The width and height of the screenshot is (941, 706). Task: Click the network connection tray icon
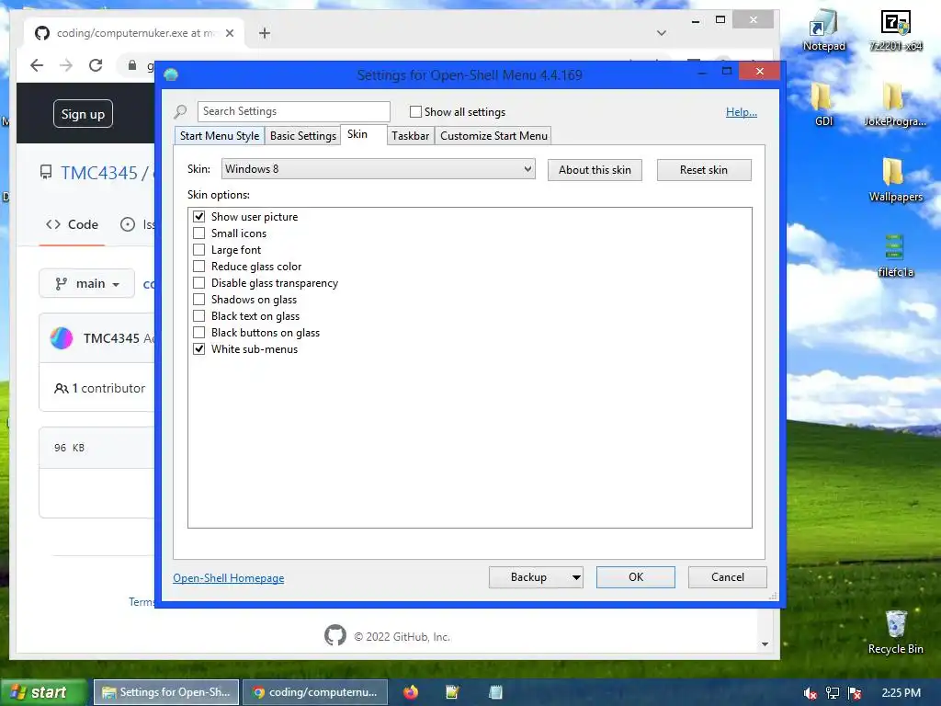(832, 693)
